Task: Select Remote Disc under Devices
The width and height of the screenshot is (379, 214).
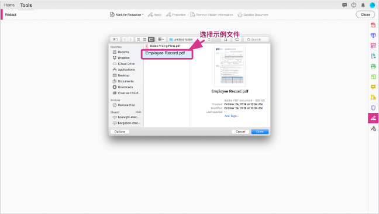Action: coord(126,105)
